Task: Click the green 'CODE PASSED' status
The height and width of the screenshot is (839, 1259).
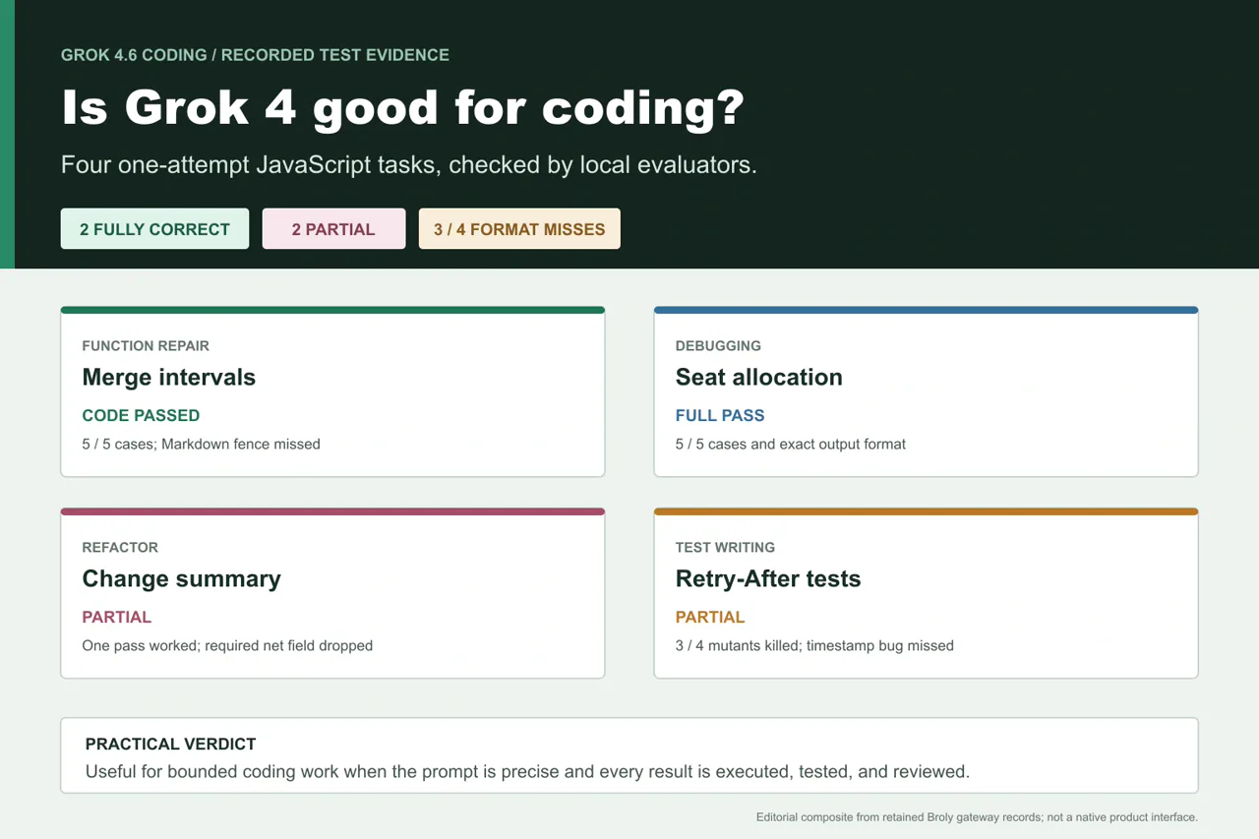Action: point(141,415)
